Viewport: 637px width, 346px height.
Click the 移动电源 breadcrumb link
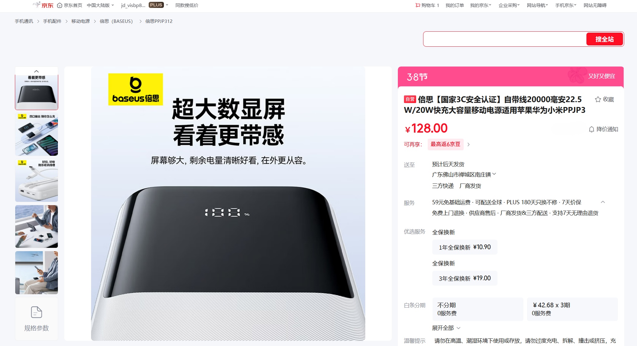80,21
